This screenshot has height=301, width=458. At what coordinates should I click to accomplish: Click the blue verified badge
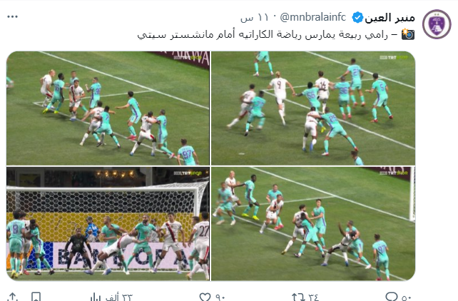click(357, 18)
